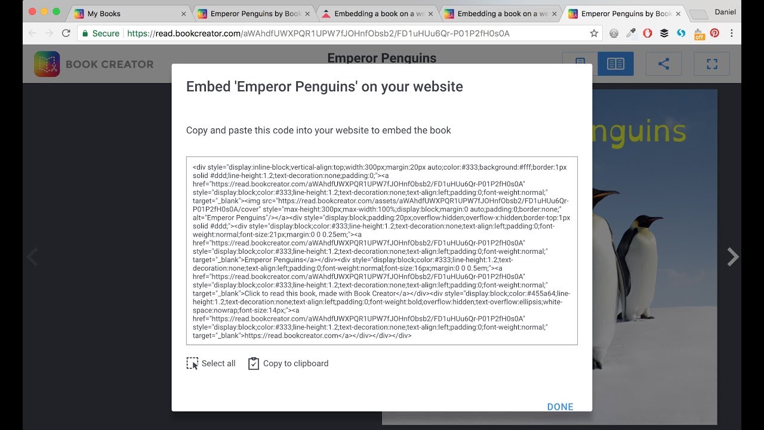The width and height of the screenshot is (764, 430).
Task: Click the Copy to clipboard icon
Action: [x=254, y=363]
